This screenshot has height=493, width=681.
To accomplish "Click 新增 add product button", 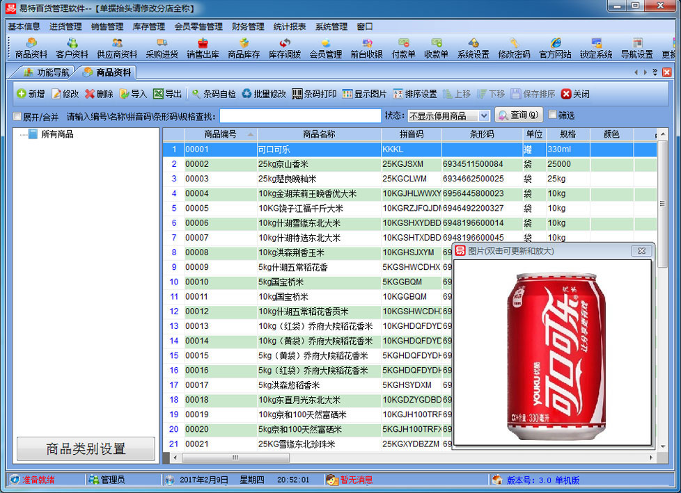I will [x=31, y=94].
